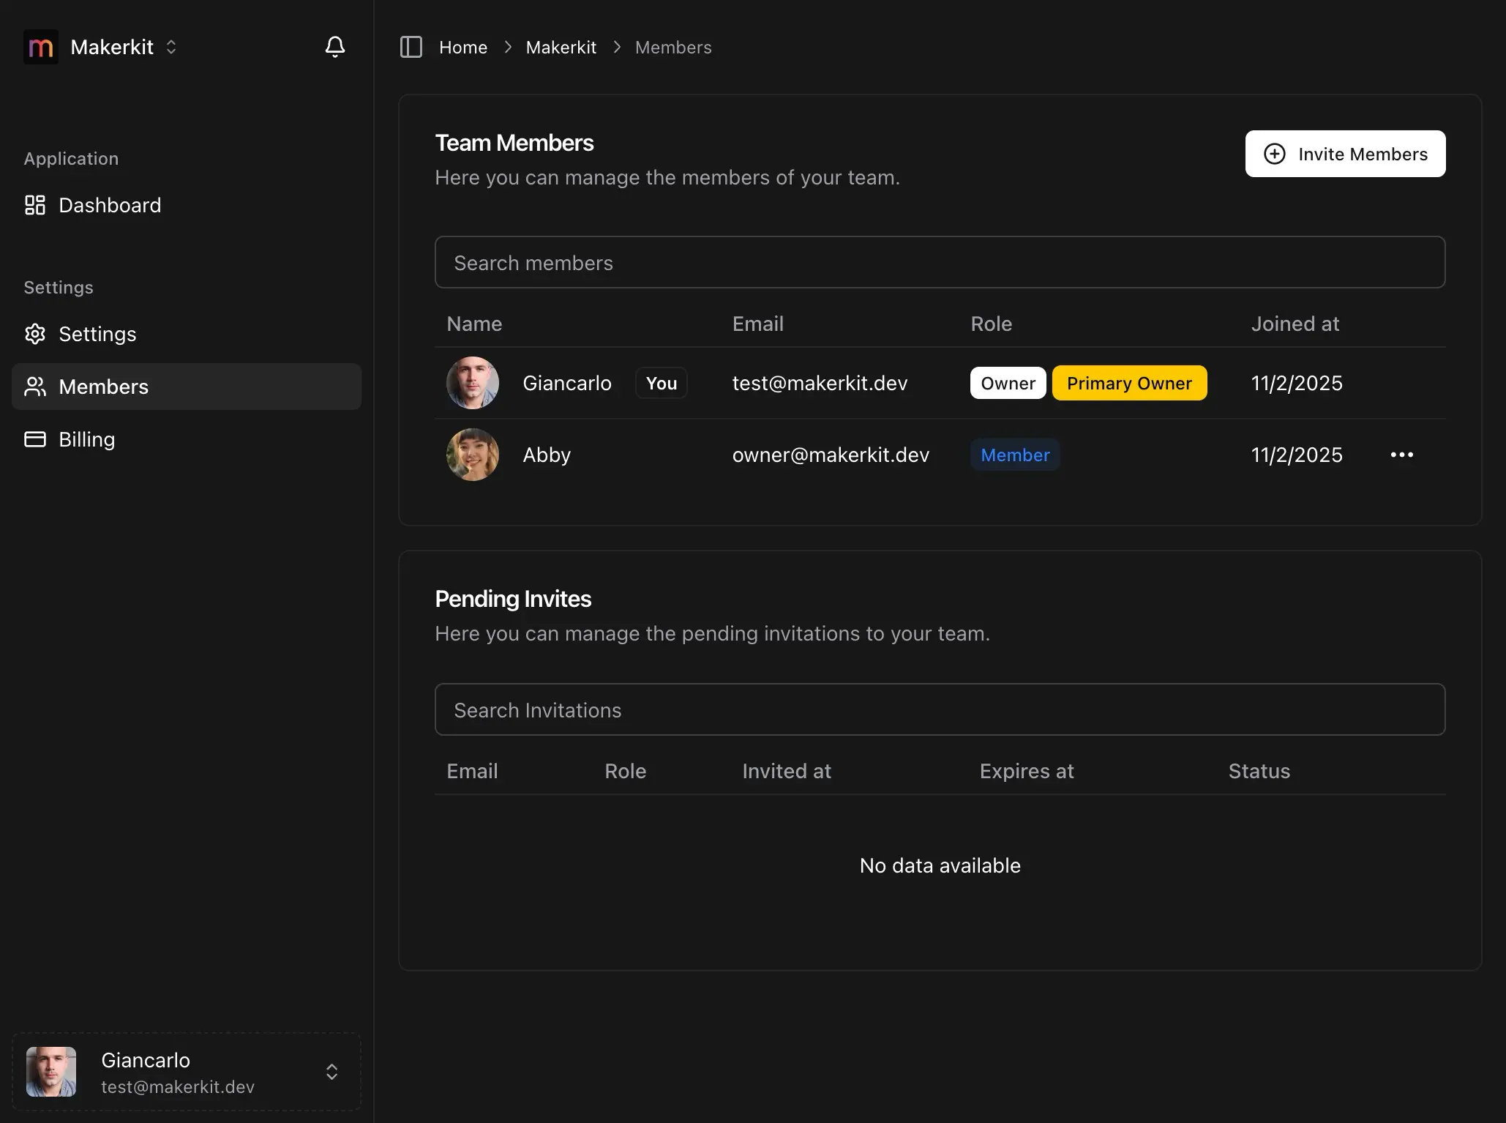
Task: Open the Members sidebar item
Action: (x=103, y=387)
